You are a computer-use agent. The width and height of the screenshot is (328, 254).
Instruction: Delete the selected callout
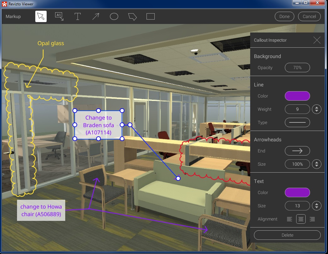coord(287,235)
